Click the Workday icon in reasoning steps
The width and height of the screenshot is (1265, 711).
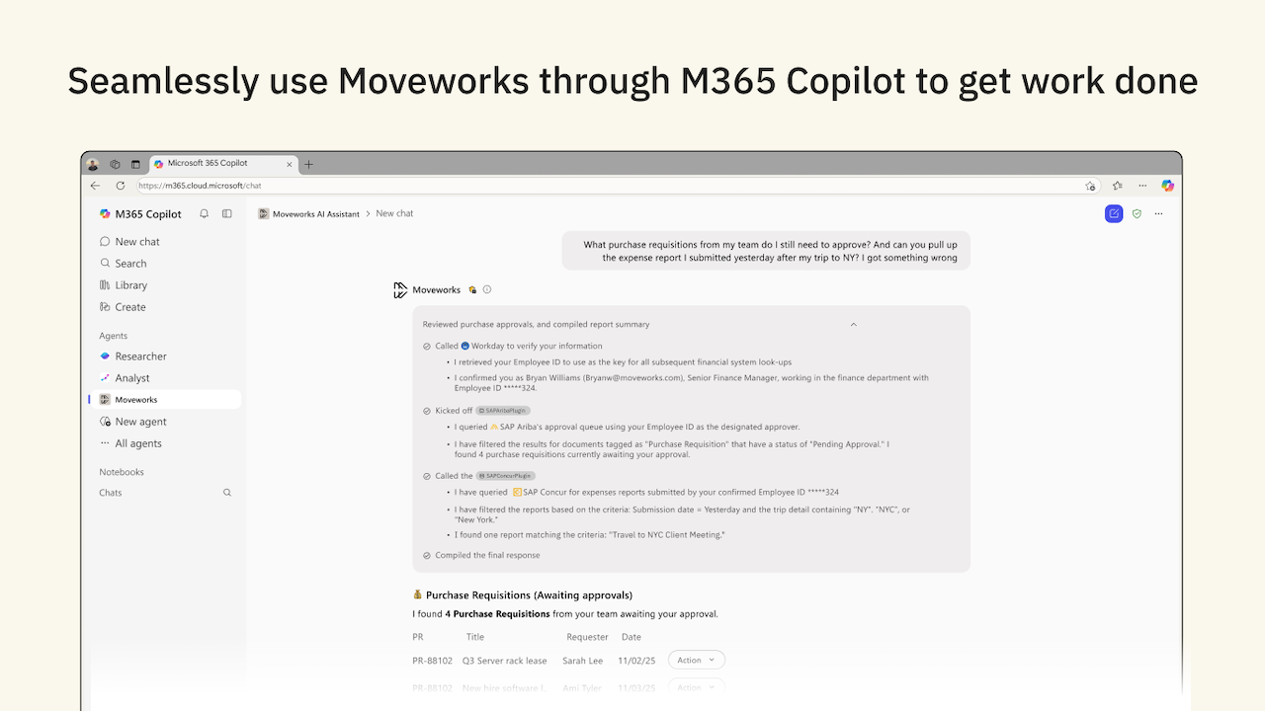coord(465,347)
